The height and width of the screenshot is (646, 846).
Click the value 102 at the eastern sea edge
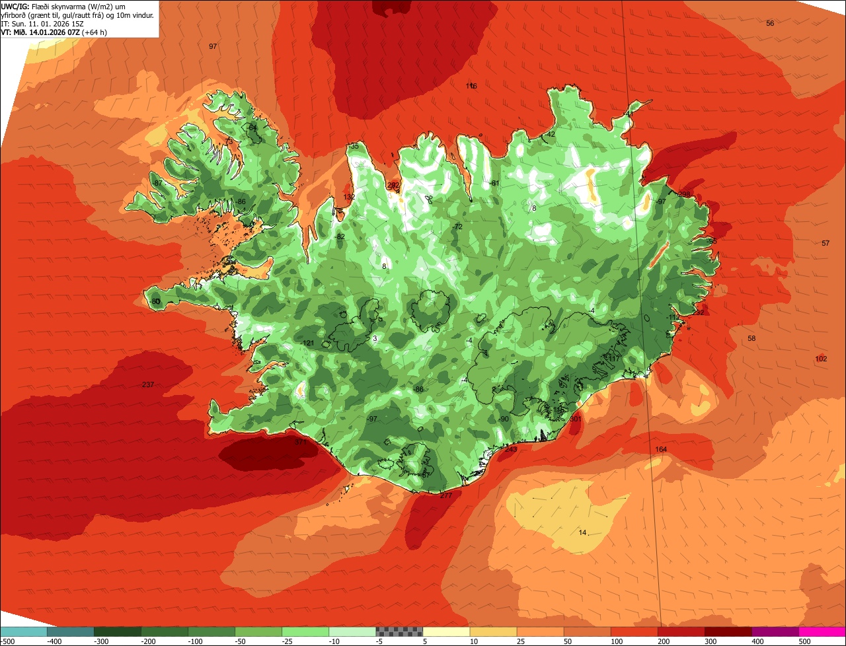(x=821, y=359)
